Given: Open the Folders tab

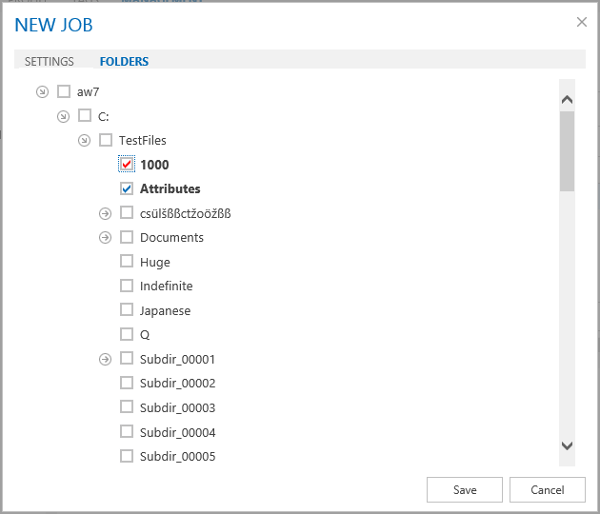Looking at the screenshot, I should (124, 62).
